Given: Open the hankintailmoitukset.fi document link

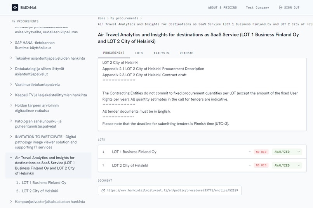Looking at the screenshot, I should pyautogui.click(x=170, y=191).
